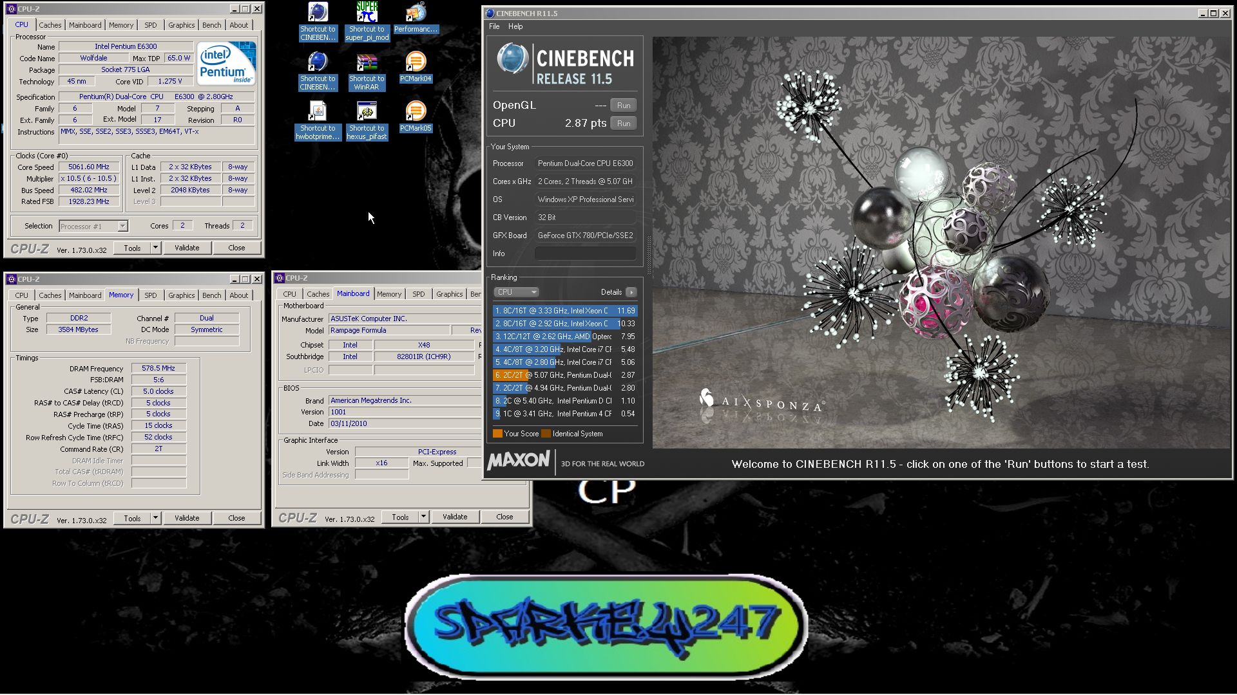The image size is (1237, 695).
Task: Click the GFX Board GeForce GTX 780 field
Action: [585, 236]
